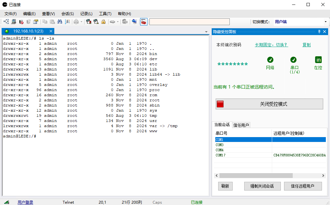Click the printer icon in toolbar

click(x=76, y=22)
